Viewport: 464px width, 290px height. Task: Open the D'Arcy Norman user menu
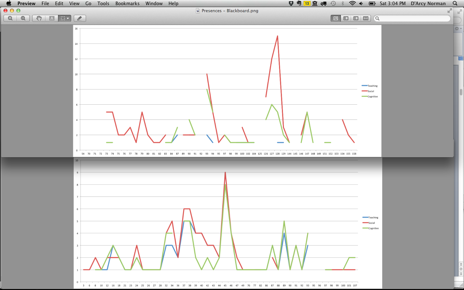click(428, 4)
